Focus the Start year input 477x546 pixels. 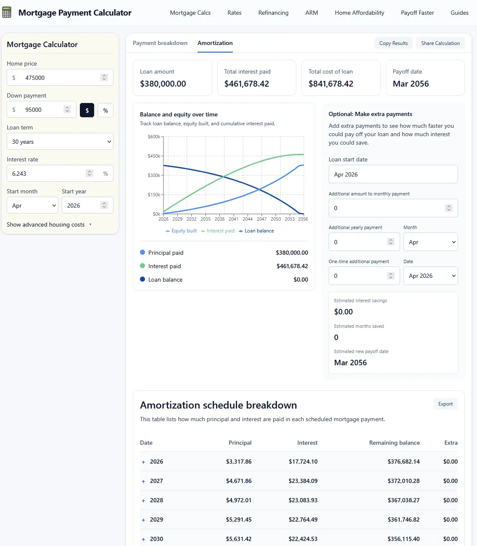(x=87, y=205)
